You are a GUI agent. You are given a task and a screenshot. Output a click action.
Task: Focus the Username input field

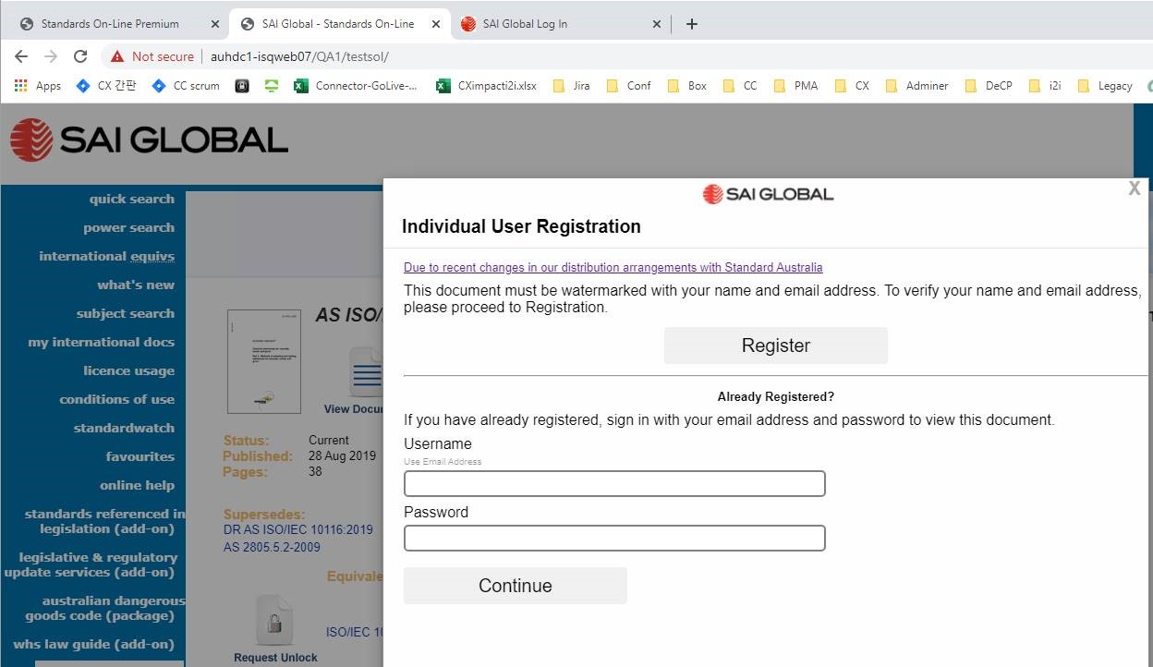point(614,484)
